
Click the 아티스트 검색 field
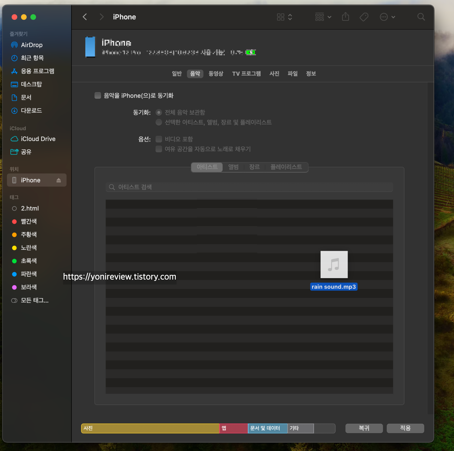[x=249, y=187]
